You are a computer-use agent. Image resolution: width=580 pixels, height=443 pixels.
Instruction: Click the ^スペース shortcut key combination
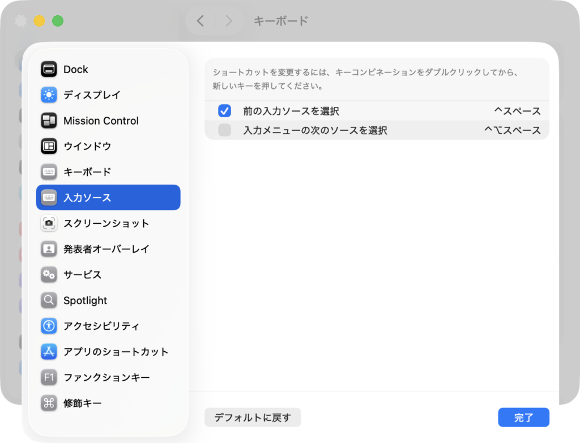click(x=517, y=111)
